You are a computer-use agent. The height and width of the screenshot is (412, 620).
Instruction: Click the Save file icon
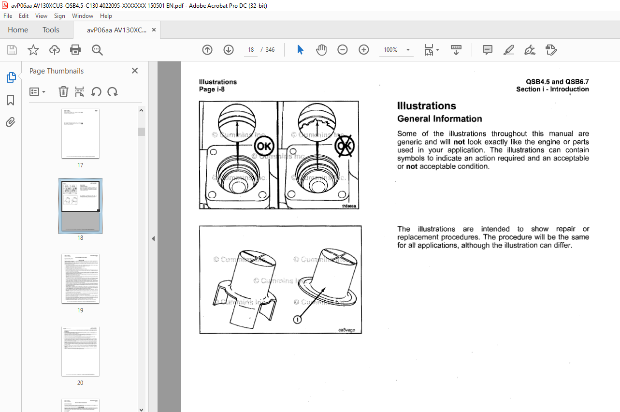coord(12,50)
